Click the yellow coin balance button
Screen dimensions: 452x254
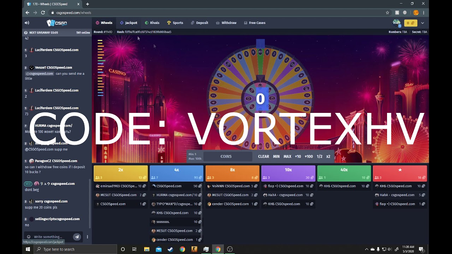click(x=411, y=23)
